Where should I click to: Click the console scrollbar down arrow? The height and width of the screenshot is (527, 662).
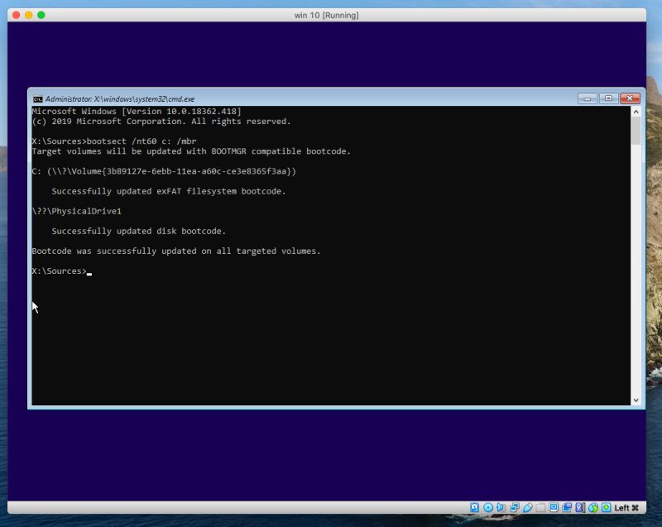click(x=636, y=400)
